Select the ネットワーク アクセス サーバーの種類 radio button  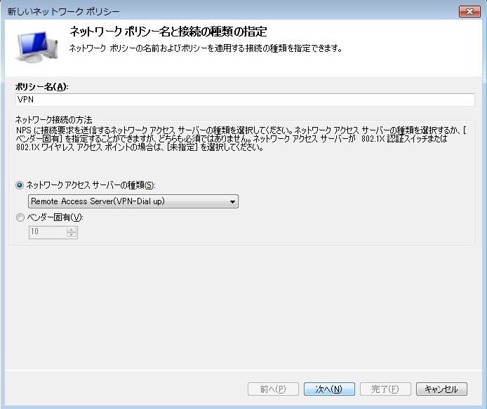[x=20, y=185]
